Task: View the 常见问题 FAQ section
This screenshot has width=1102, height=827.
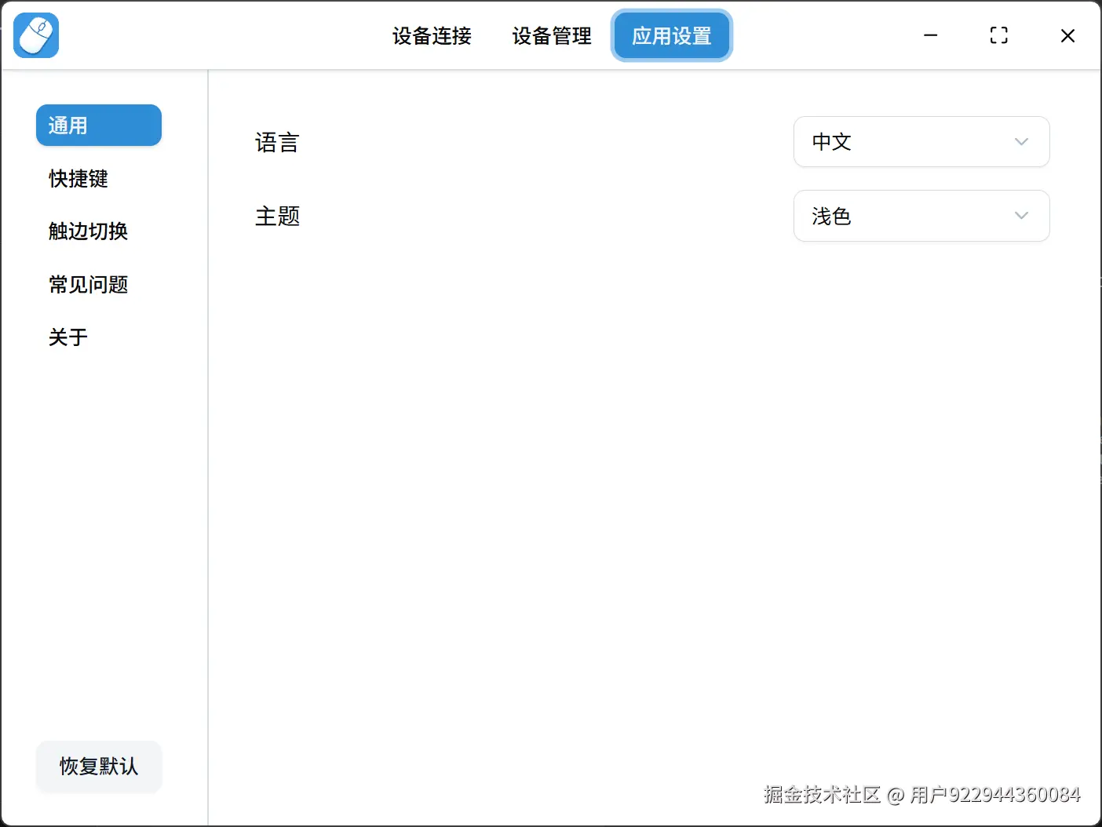Action: (x=88, y=284)
